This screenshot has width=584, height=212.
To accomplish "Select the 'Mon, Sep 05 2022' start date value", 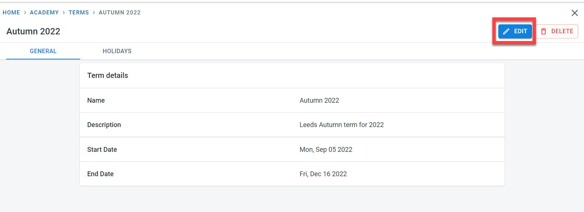I will [326, 150].
